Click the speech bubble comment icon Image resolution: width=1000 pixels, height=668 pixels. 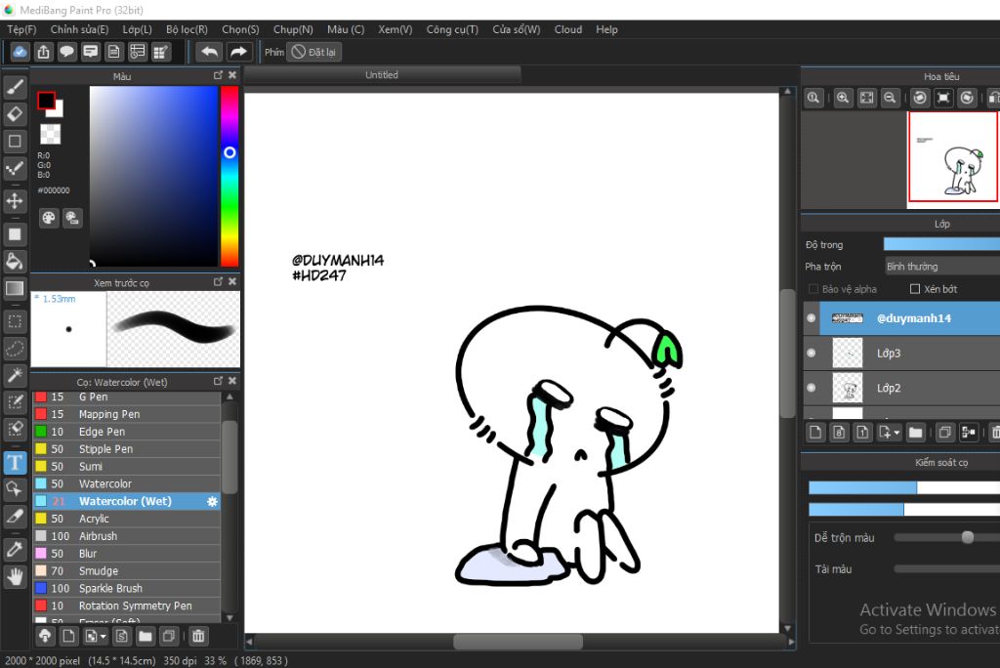tap(67, 52)
